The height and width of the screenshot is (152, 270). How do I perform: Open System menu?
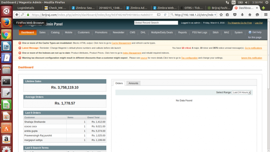[x=238, y=32]
